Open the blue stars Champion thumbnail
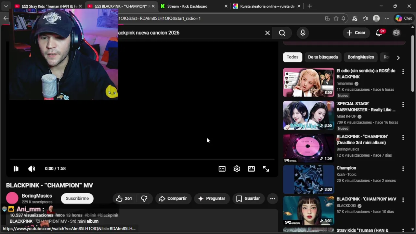Viewport: 416px width, 234px height. coord(308,179)
